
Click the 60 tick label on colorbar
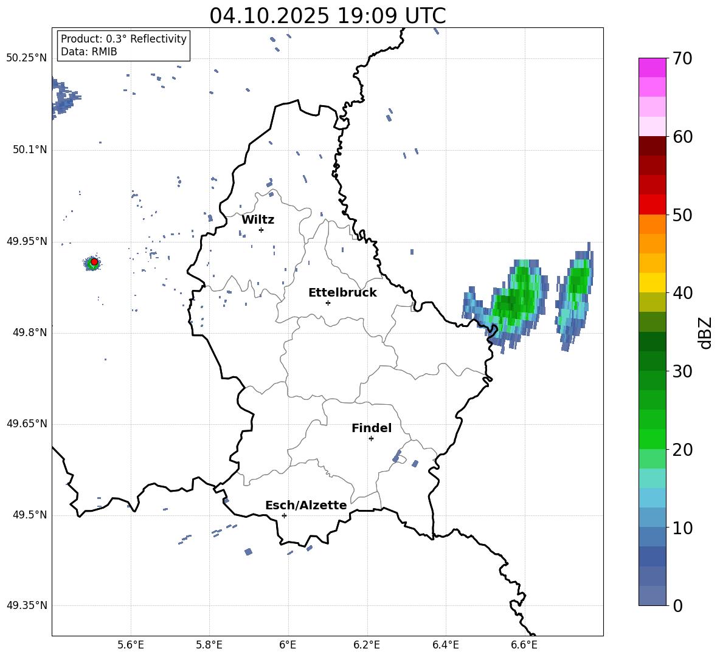tap(682, 137)
